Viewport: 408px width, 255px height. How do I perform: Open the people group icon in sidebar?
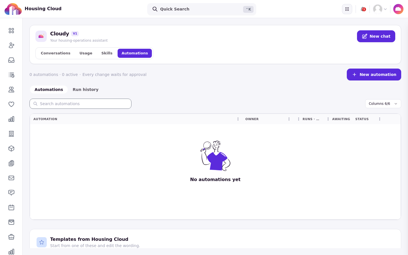tap(11, 90)
